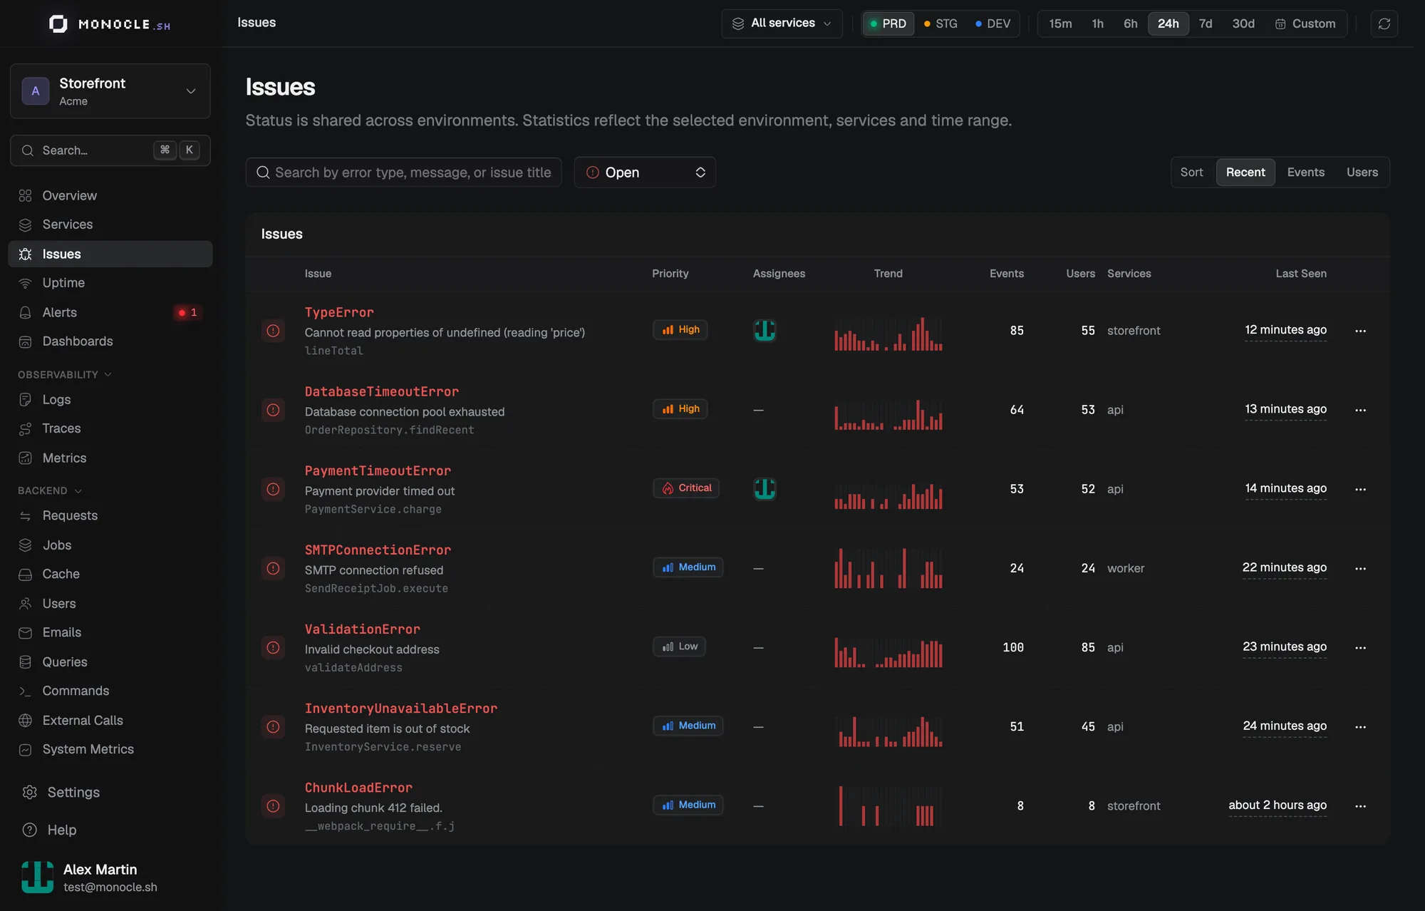Open the Custom time range picker
Screen dimensions: 1425x911
[1305, 24]
